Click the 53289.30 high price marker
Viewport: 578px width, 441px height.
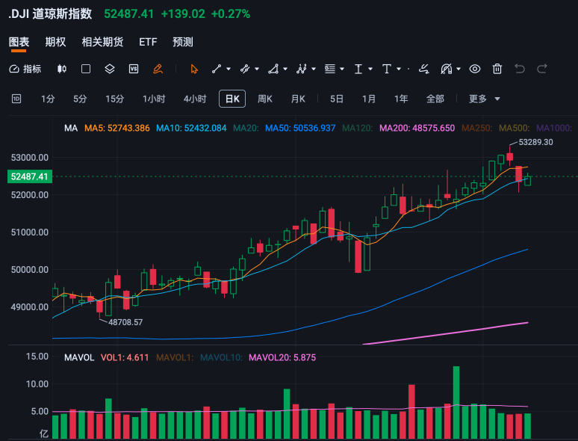tap(535, 142)
